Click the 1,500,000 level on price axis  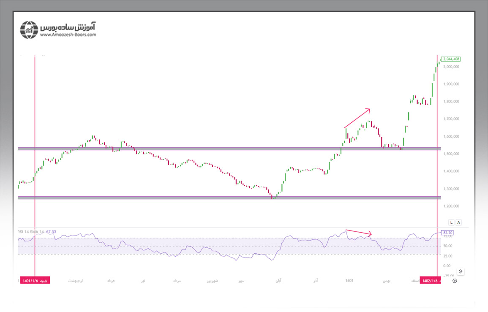(451, 154)
